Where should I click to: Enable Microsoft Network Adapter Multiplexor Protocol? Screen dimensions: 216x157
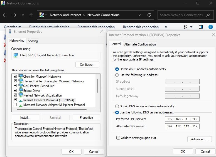(x=15, y=105)
